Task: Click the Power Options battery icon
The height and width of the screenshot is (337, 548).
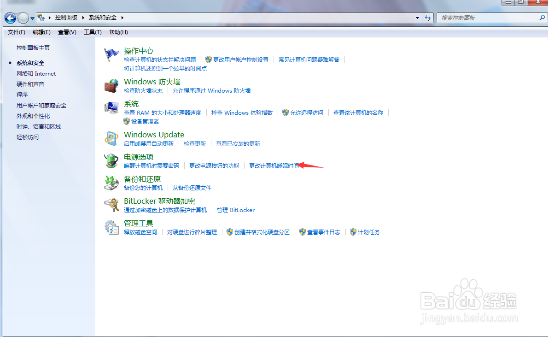Action: [x=111, y=161]
